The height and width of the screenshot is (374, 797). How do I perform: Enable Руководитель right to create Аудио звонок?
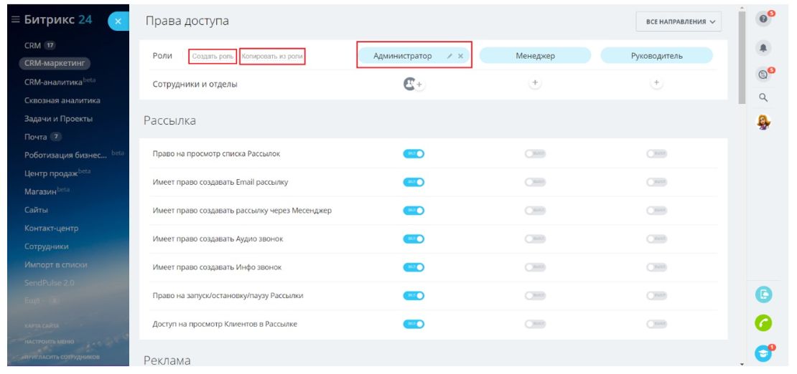(656, 239)
